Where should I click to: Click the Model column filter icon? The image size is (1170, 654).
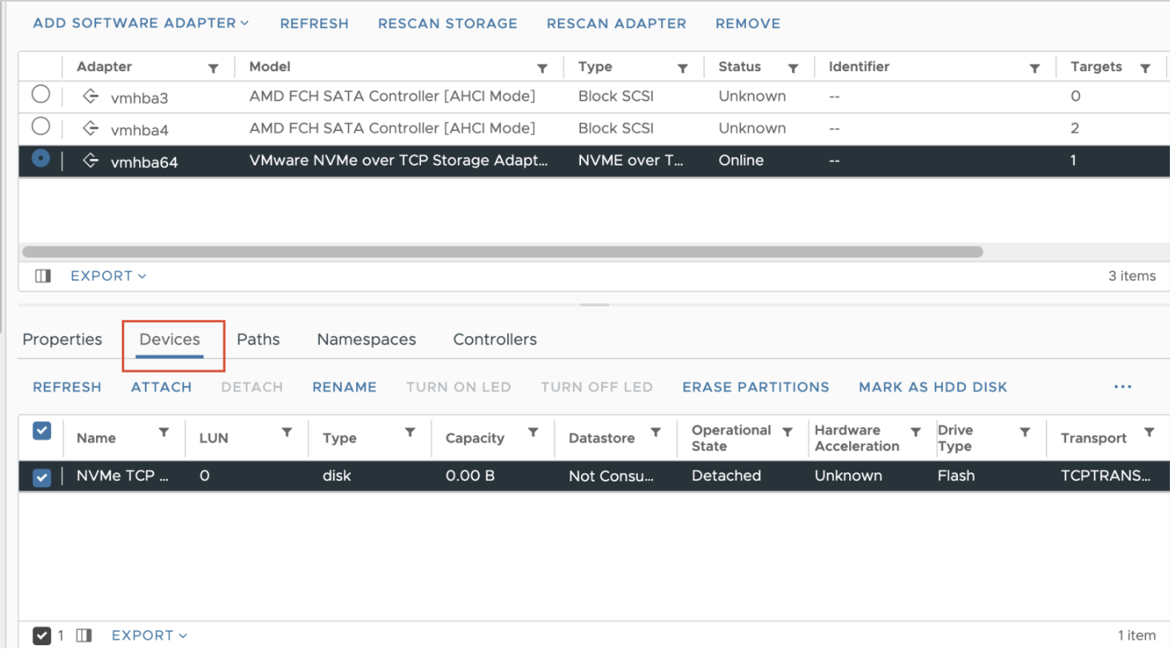(542, 69)
